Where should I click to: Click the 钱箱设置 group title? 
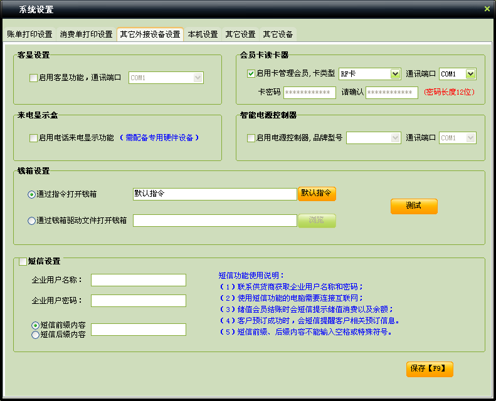(x=33, y=171)
